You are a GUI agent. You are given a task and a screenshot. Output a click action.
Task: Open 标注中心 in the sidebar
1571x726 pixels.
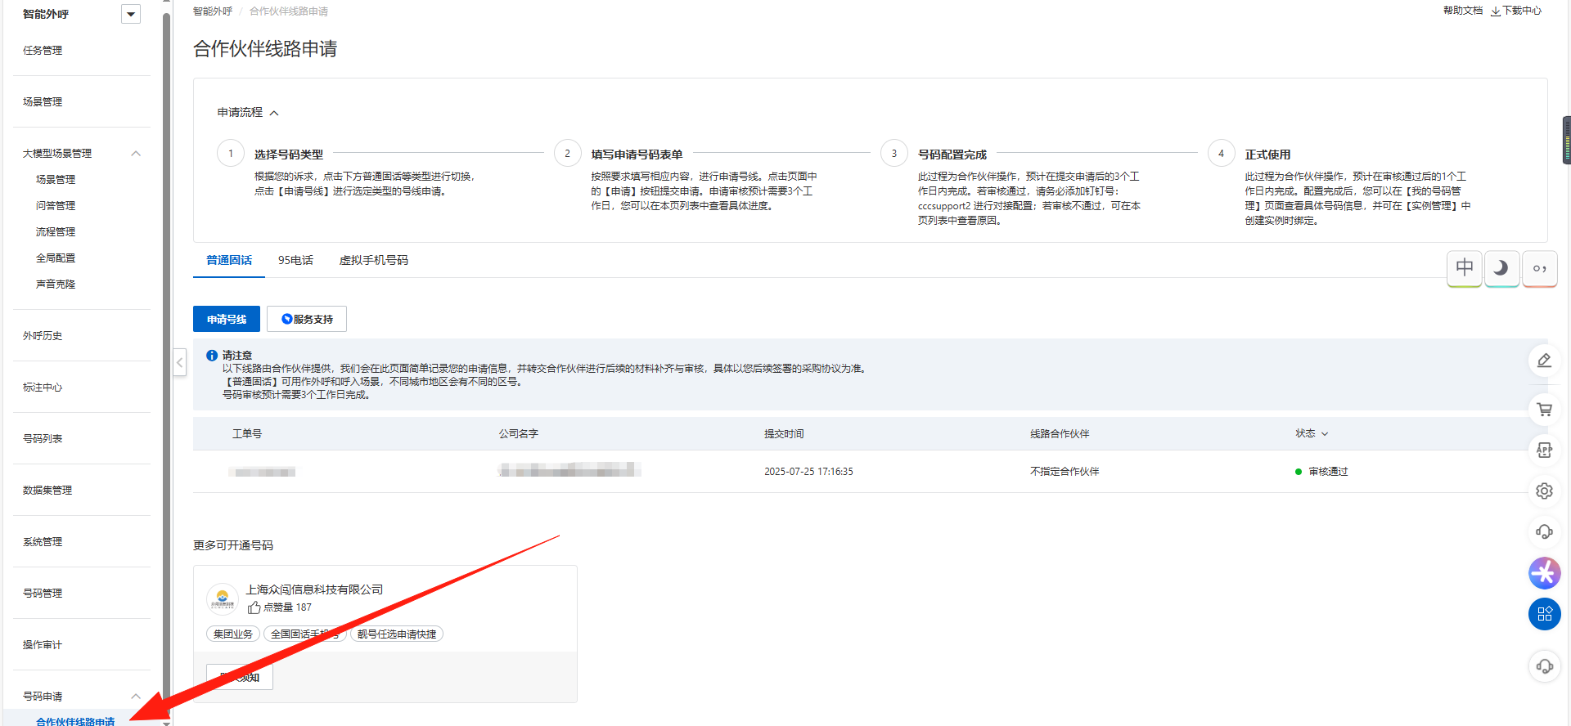43,388
